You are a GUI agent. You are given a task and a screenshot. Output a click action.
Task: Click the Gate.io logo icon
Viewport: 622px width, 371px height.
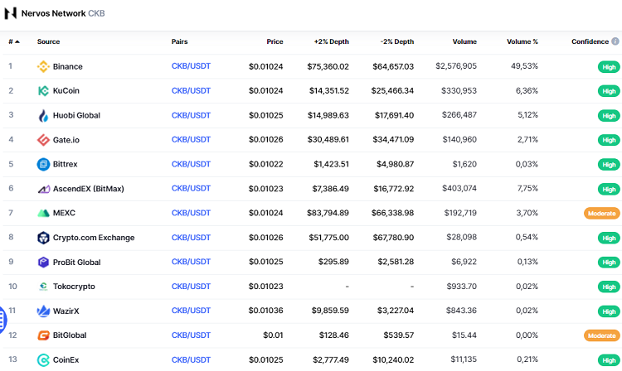coord(44,140)
